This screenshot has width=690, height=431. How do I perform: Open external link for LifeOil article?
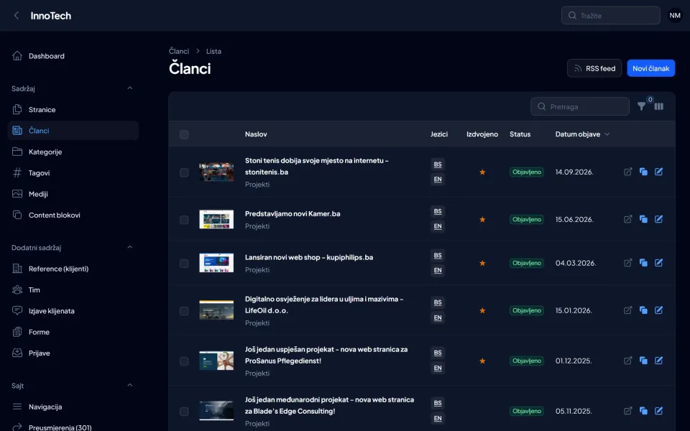[x=628, y=310]
